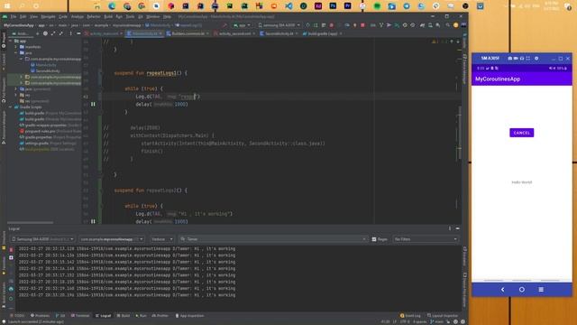Collapse the app module node arrow

(11, 41)
